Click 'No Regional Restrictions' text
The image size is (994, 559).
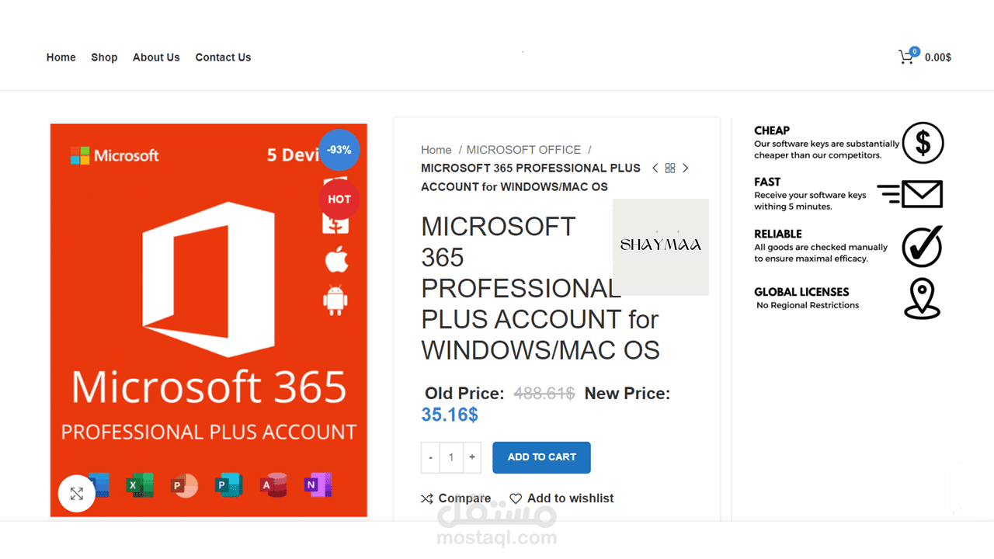pos(808,305)
